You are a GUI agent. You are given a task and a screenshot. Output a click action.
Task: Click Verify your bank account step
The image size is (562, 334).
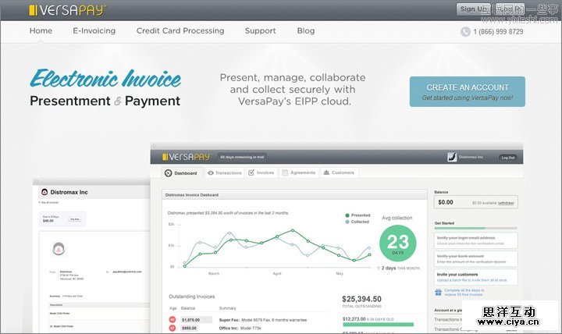475,259
